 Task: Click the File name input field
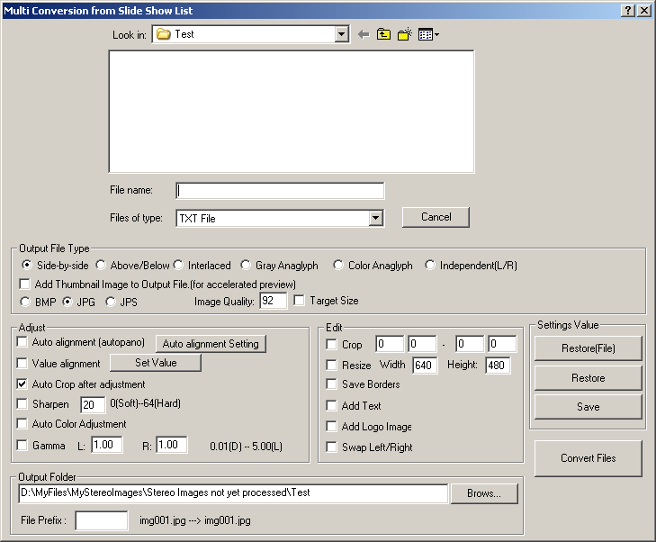point(280,190)
